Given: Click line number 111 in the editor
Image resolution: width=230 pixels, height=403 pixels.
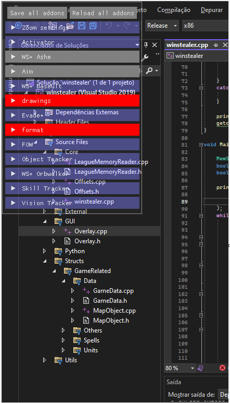Looking at the screenshot, I should pyautogui.click(x=183, y=358).
